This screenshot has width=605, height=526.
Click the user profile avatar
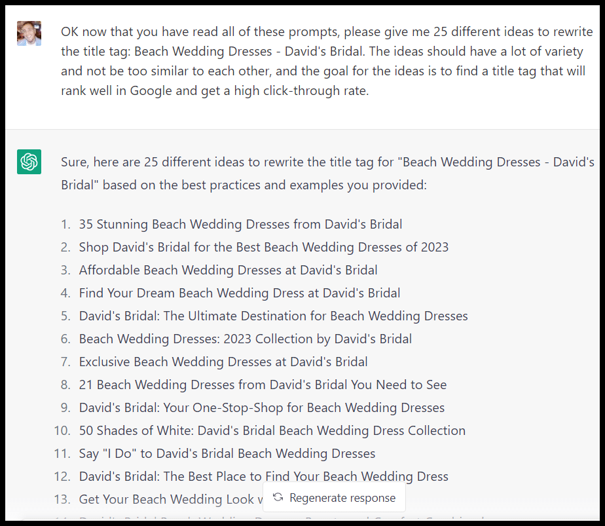coord(29,33)
